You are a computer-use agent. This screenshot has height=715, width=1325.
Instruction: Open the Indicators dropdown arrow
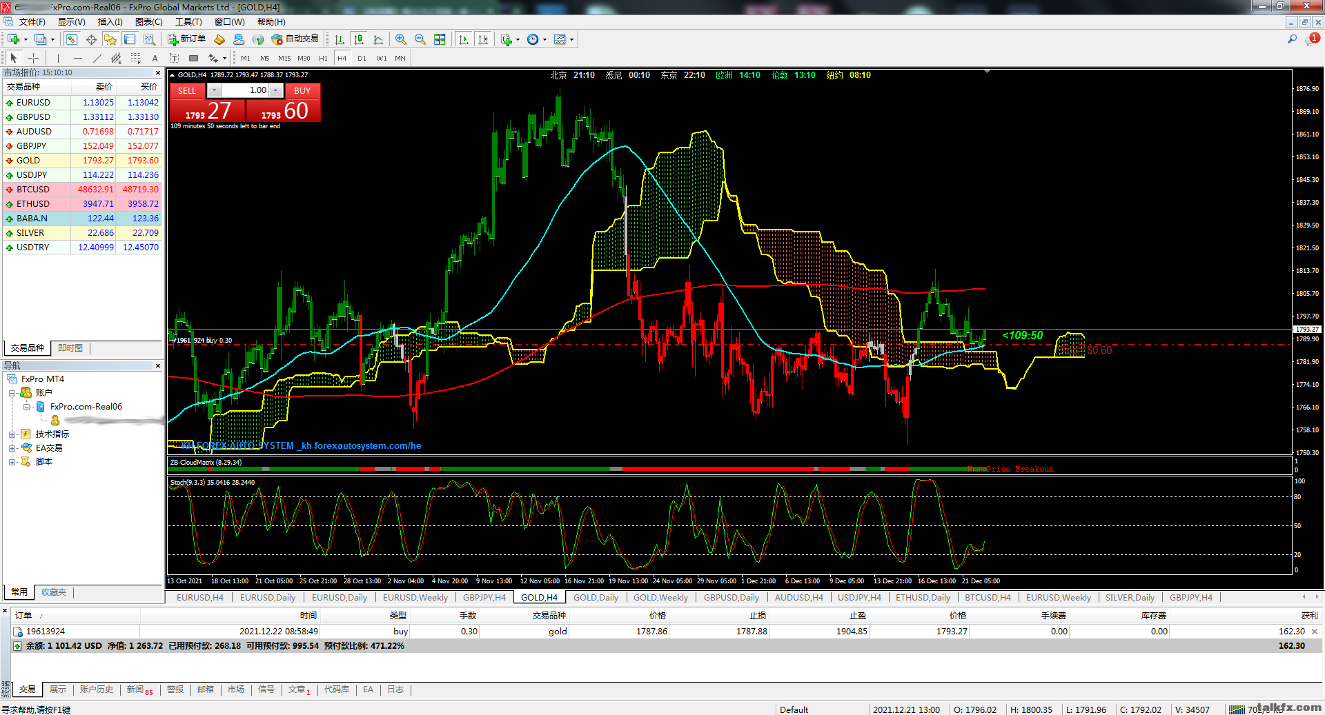[x=518, y=39]
